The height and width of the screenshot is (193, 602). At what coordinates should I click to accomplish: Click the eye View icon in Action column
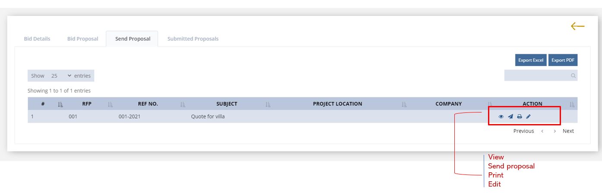[501, 116]
